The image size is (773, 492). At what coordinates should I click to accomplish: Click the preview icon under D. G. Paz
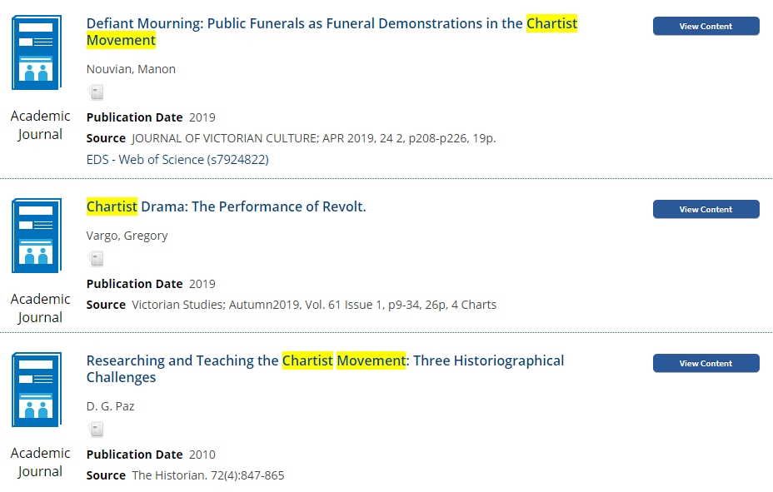(x=96, y=430)
